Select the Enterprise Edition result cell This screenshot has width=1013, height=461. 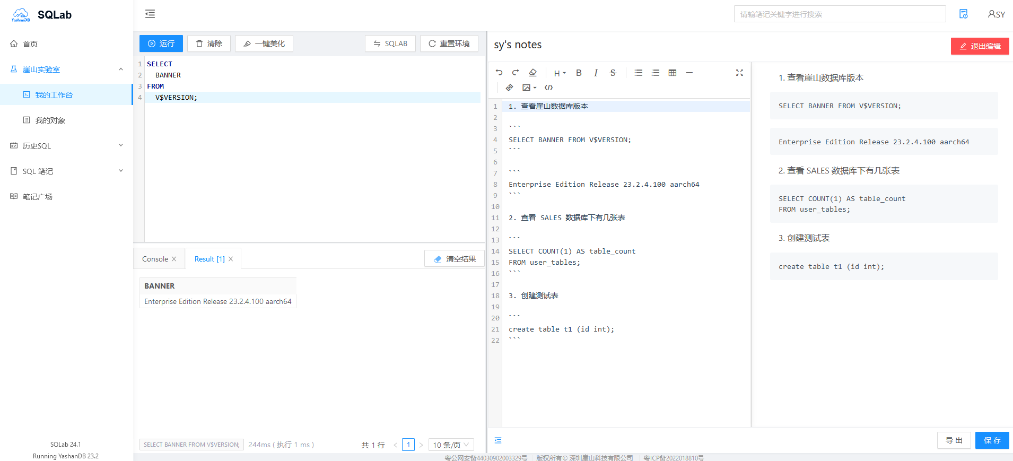coord(218,301)
